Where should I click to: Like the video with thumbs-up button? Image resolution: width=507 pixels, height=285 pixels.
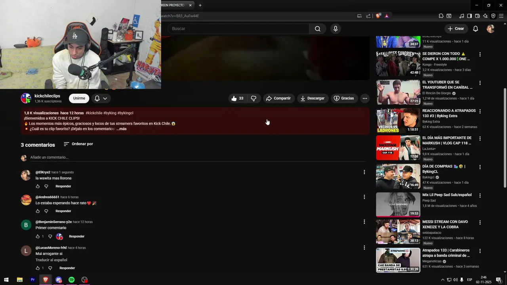[x=238, y=98]
